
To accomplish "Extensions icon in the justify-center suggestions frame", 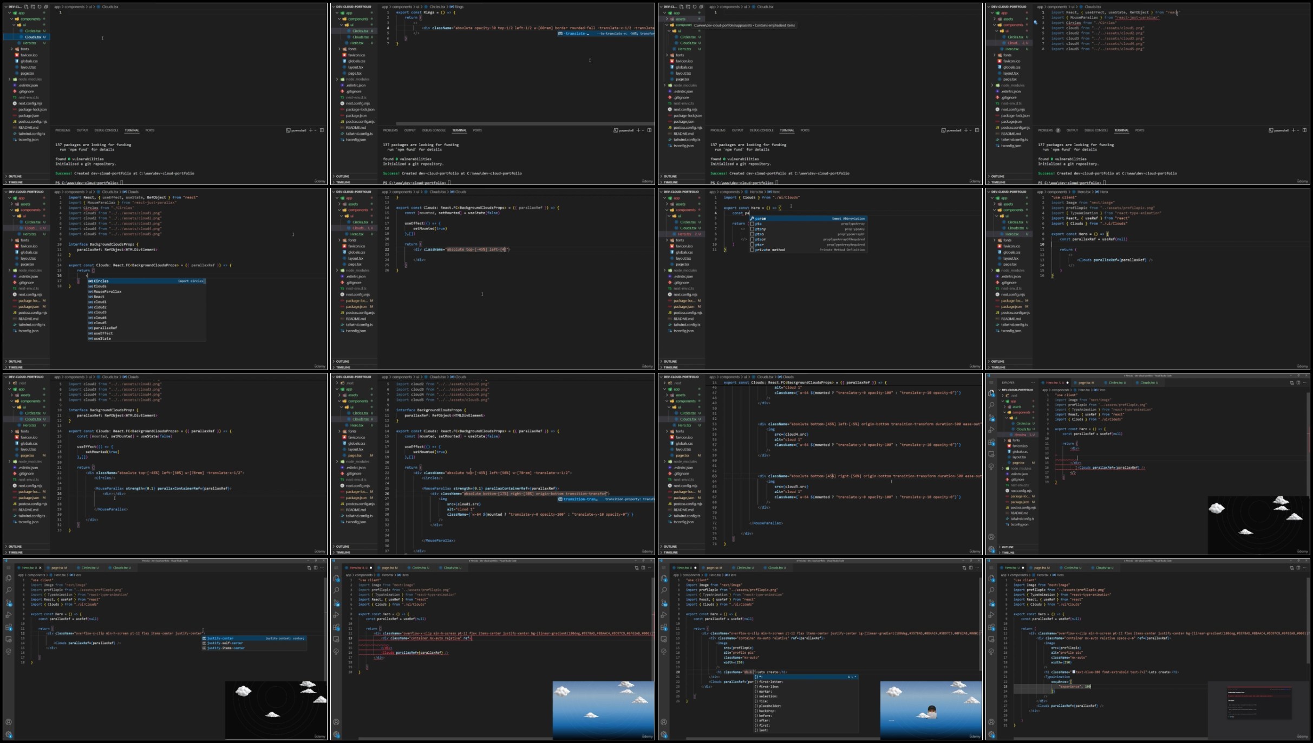I will tap(9, 627).
